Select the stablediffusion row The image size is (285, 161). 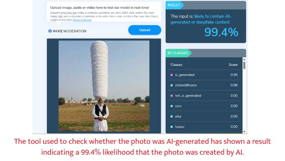pyautogui.click(x=204, y=85)
